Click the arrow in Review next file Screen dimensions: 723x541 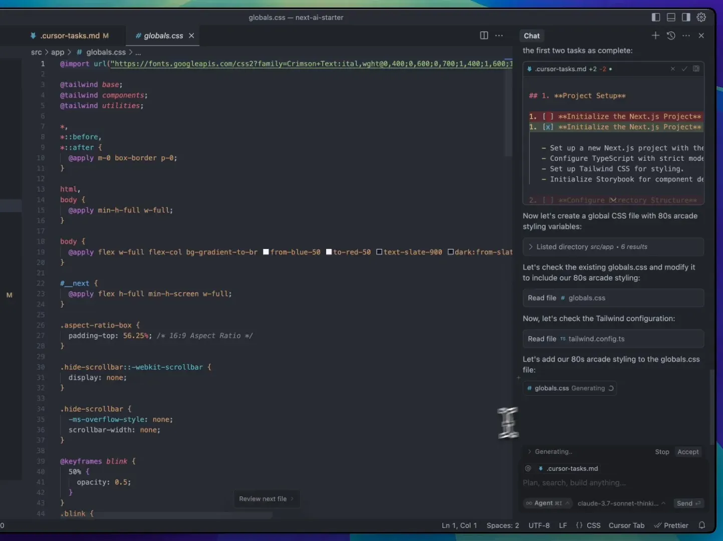coord(292,498)
